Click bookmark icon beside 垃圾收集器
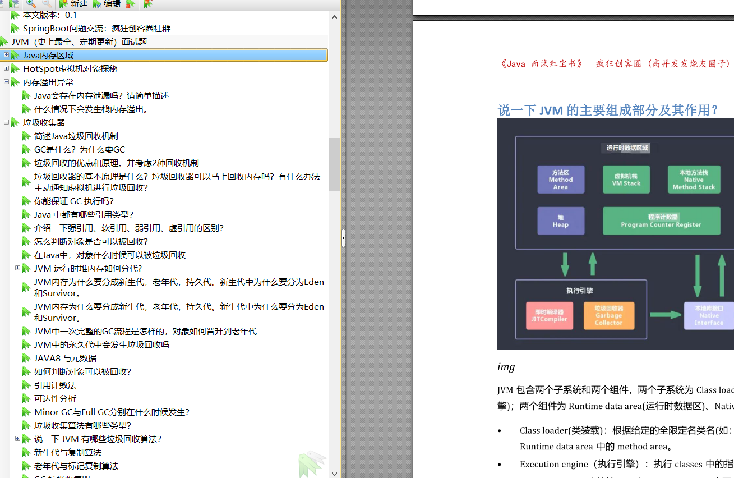734x478 pixels. [15, 122]
